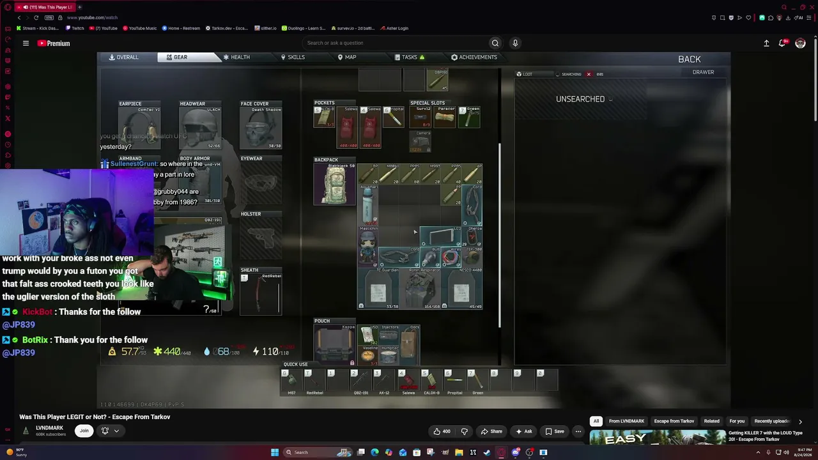Image resolution: width=818 pixels, height=460 pixels.
Task: Switch to the in-video MAP tab
Action: click(x=347, y=57)
